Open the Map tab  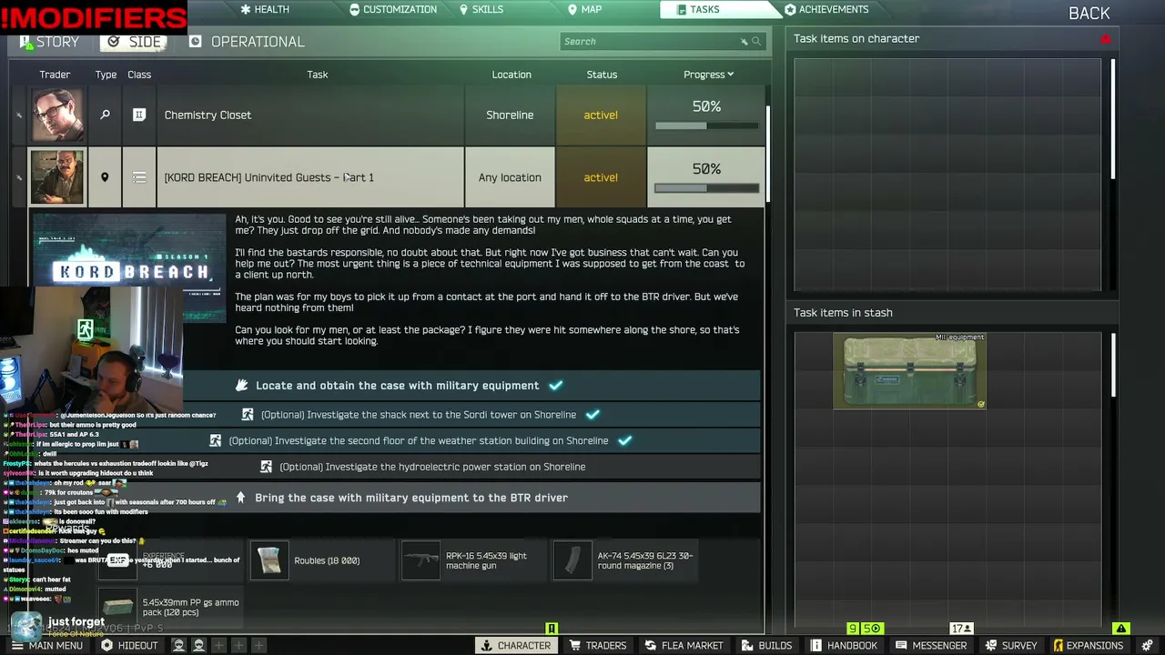click(584, 9)
